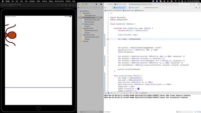Click Debug Memory Graph icon
Image resolution: width=201 pixels, height=113 pixels.
[127, 93]
